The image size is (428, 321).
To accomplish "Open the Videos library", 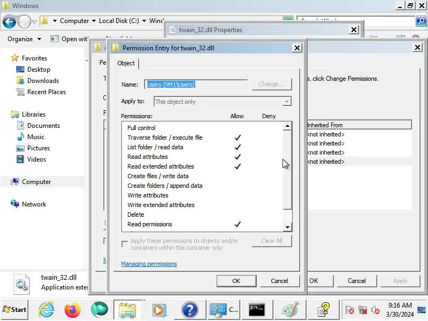I will point(36,159).
